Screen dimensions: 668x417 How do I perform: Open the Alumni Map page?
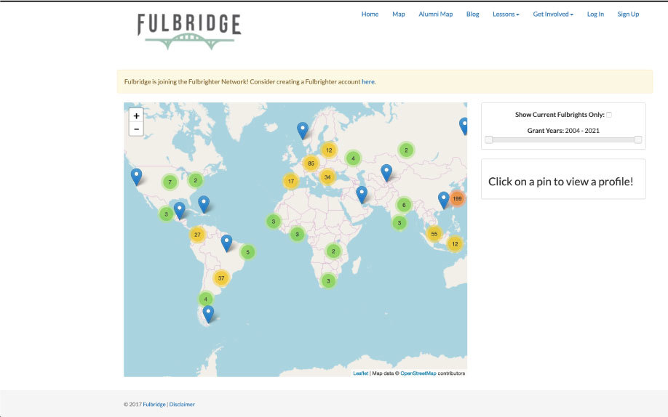[435, 14]
